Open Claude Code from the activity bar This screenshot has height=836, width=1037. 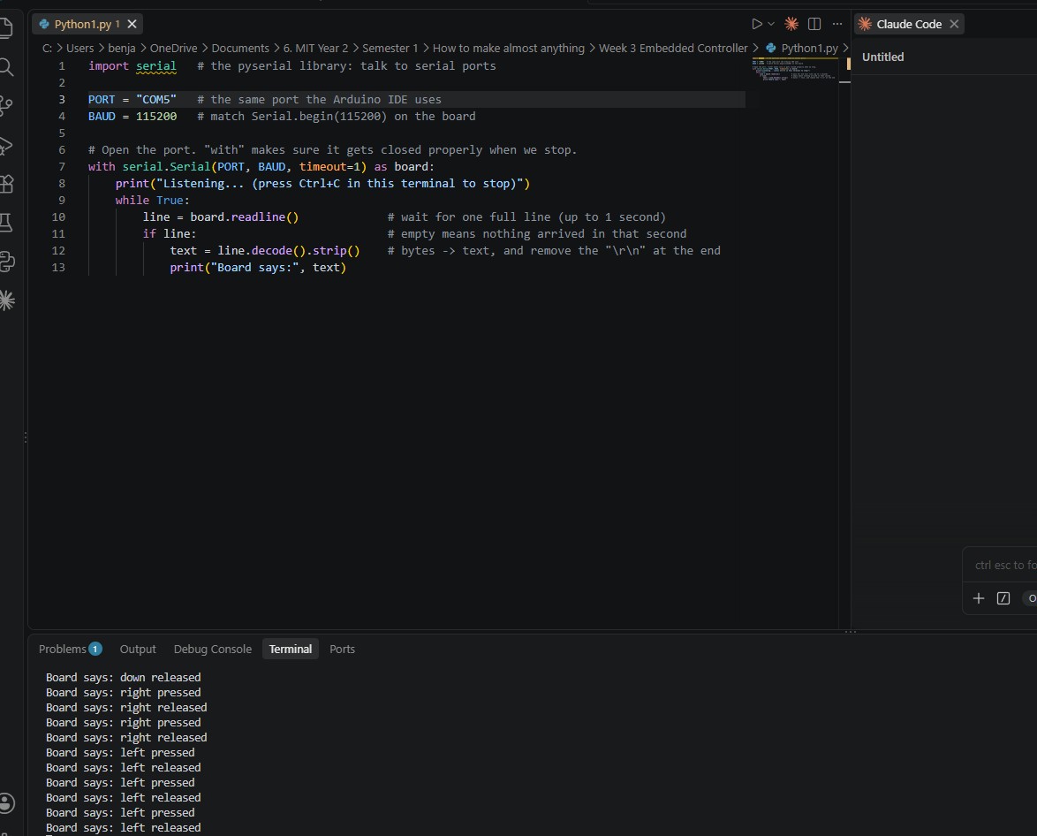(6, 300)
